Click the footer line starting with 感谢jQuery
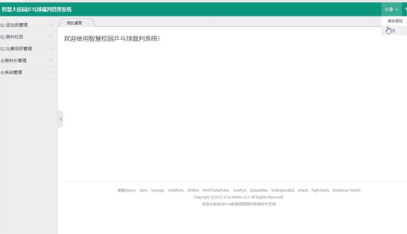Image resolution: width=407 pixels, height=234 pixels. [239, 190]
